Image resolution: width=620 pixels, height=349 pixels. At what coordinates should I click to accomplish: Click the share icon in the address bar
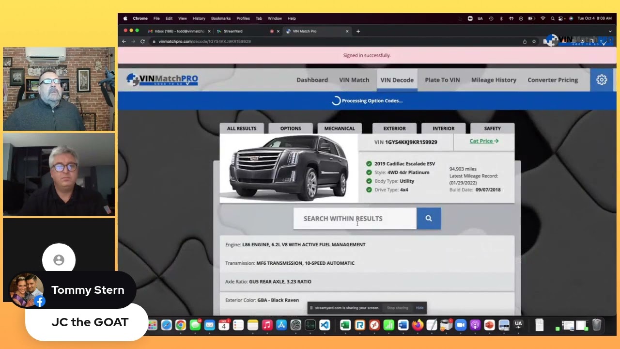click(x=525, y=42)
